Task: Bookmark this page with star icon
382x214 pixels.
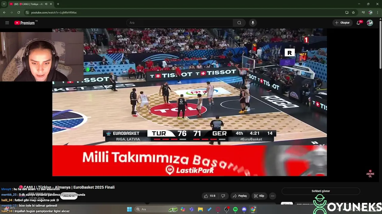Action: (x=353, y=12)
